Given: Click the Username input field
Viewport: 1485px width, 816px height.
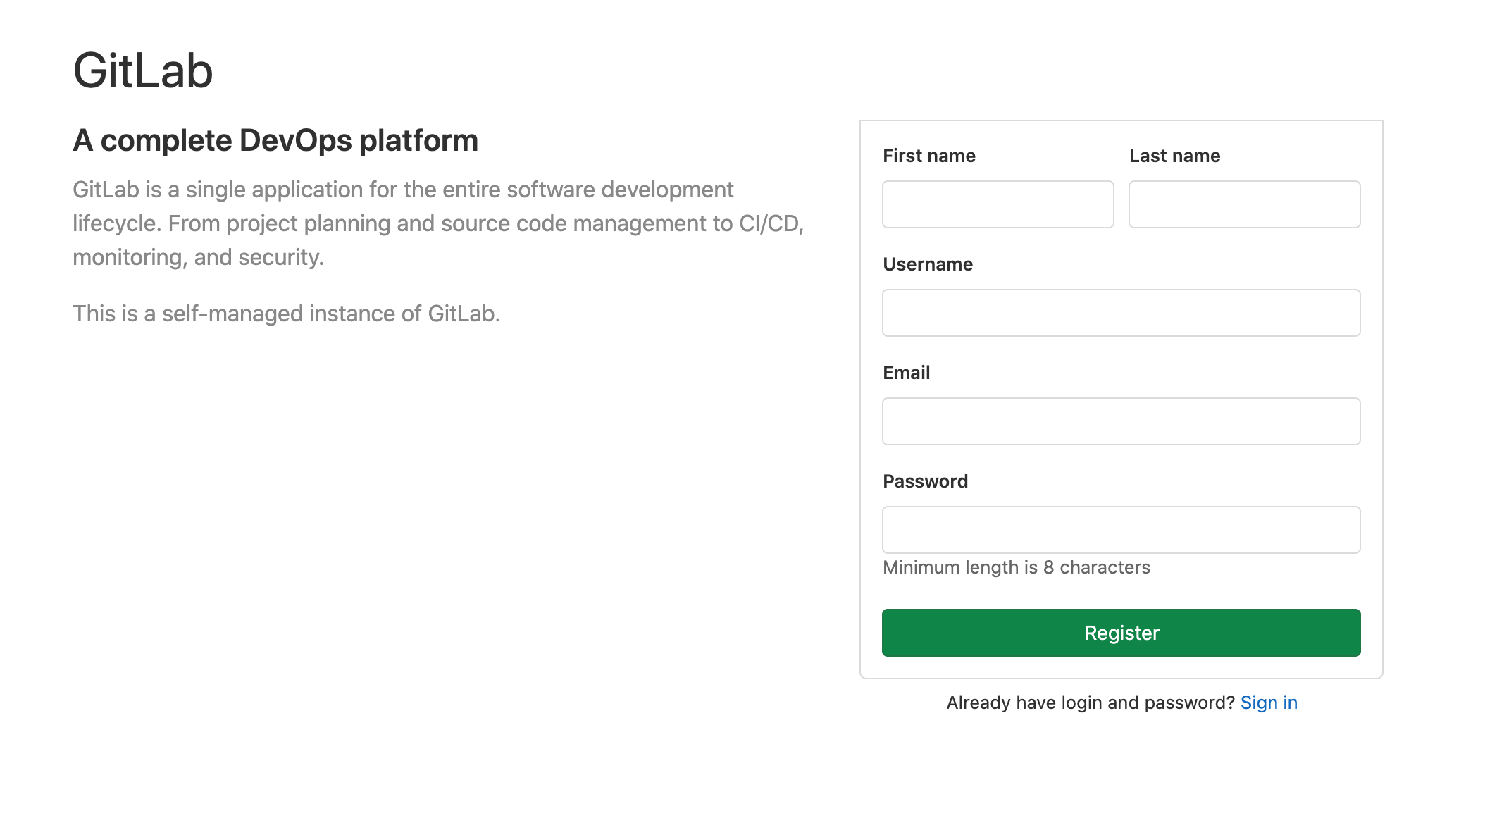Looking at the screenshot, I should (1120, 312).
